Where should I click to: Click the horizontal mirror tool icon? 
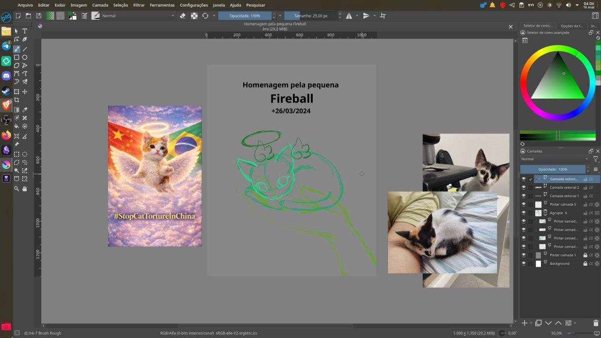349,15
